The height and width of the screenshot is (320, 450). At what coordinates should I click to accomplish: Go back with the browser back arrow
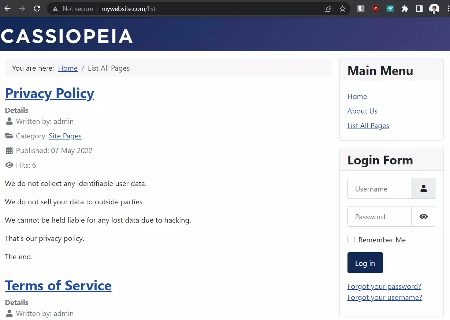pos(8,9)
